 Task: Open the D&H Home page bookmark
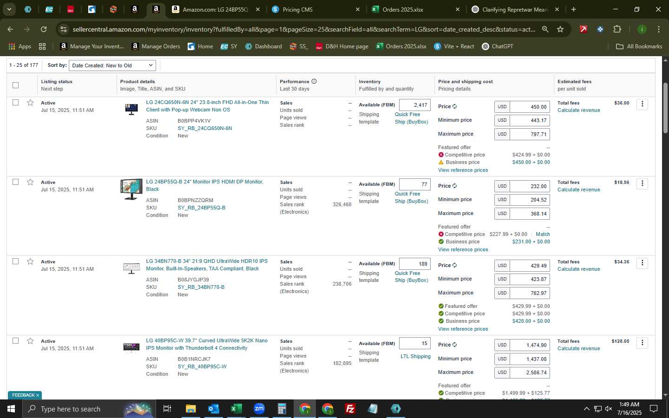342,46
